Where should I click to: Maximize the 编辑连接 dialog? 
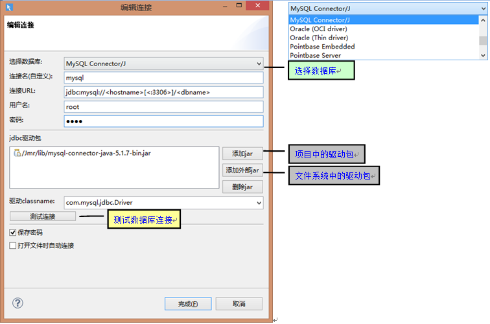pyautogui.click(x=239, y=5)
